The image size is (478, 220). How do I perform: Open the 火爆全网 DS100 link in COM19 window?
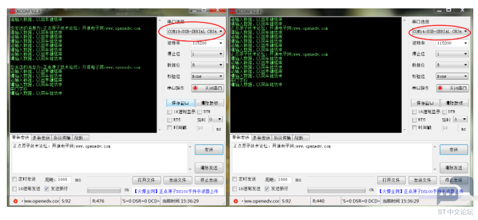(177, 191)
